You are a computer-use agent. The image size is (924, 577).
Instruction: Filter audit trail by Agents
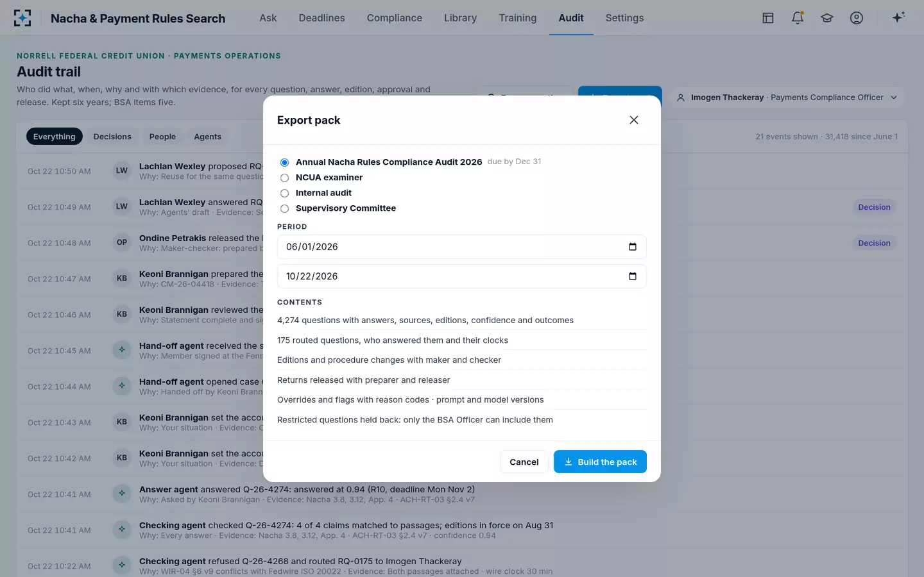tap(207, 137)
